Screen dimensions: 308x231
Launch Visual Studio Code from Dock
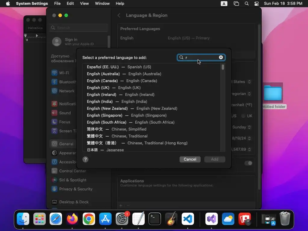(x=188, y=219)
